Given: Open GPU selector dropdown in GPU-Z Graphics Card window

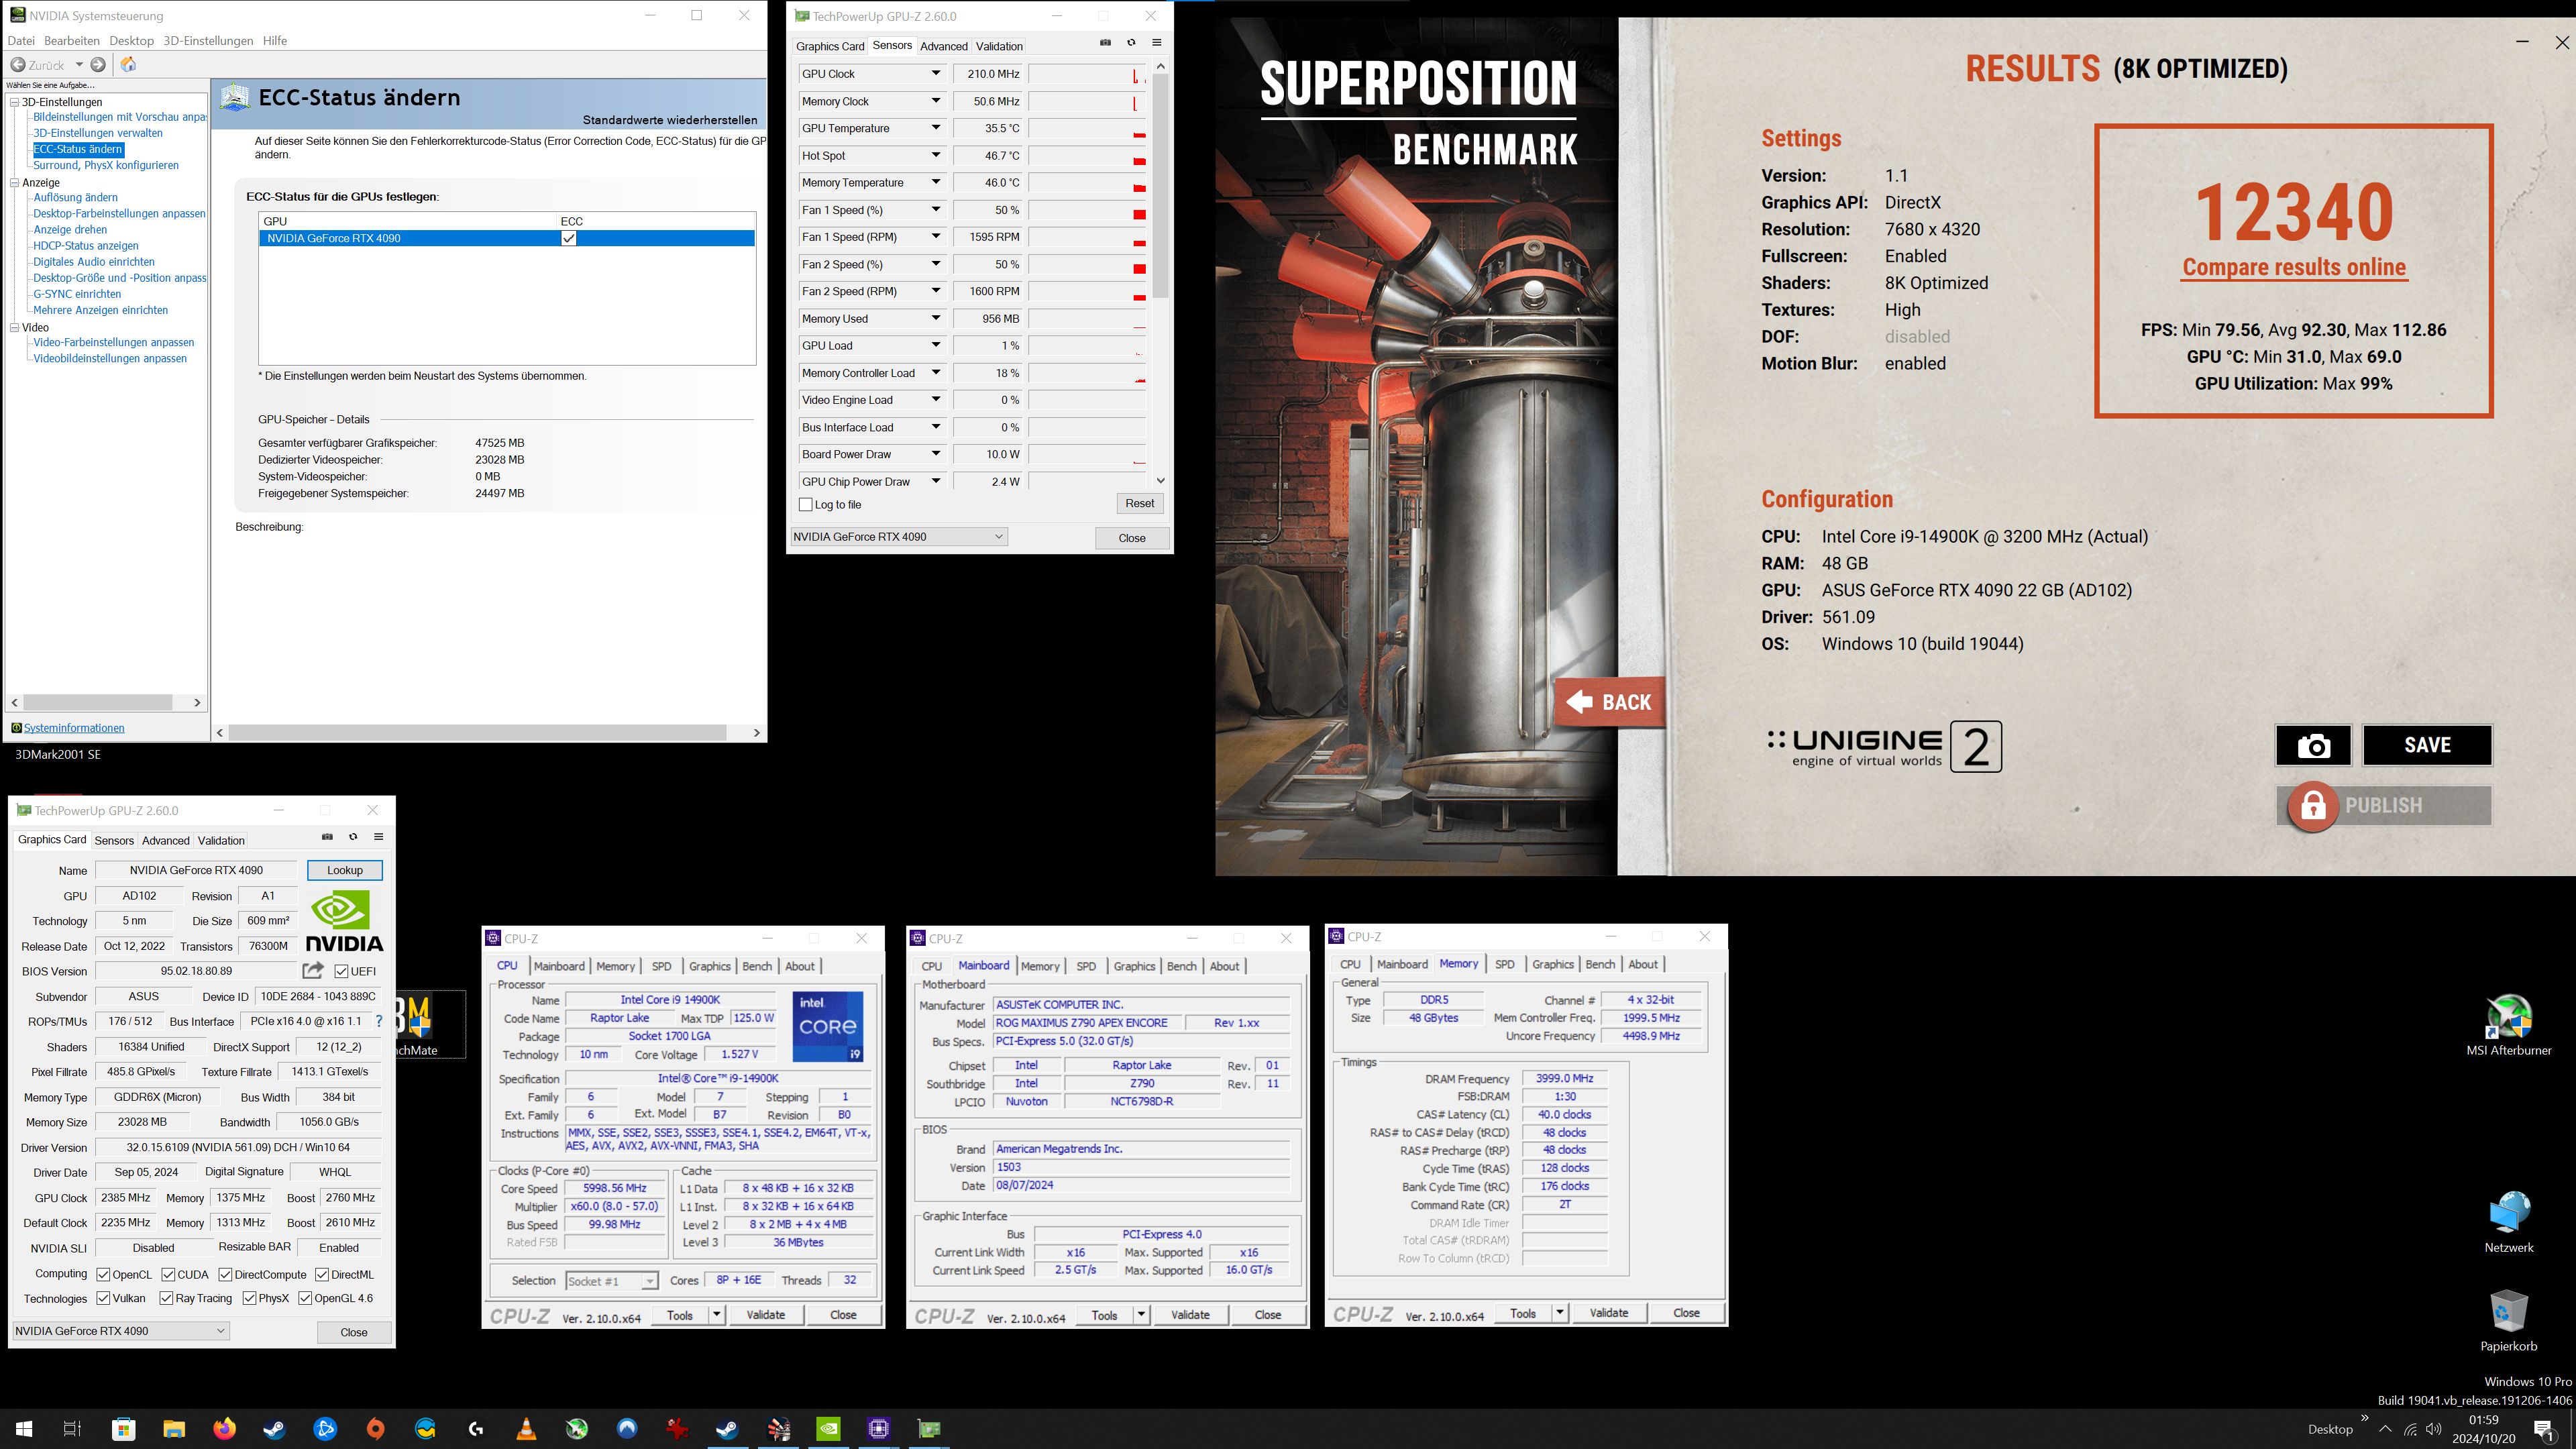Looking at the screenshot, I should 121,1331.
